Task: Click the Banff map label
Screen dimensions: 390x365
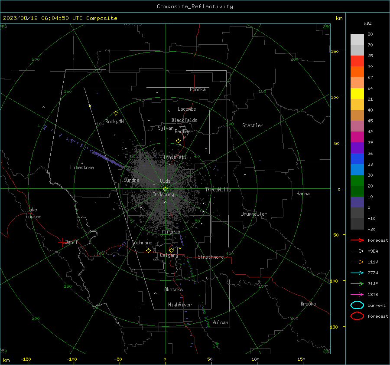Action: pos(71,242)
